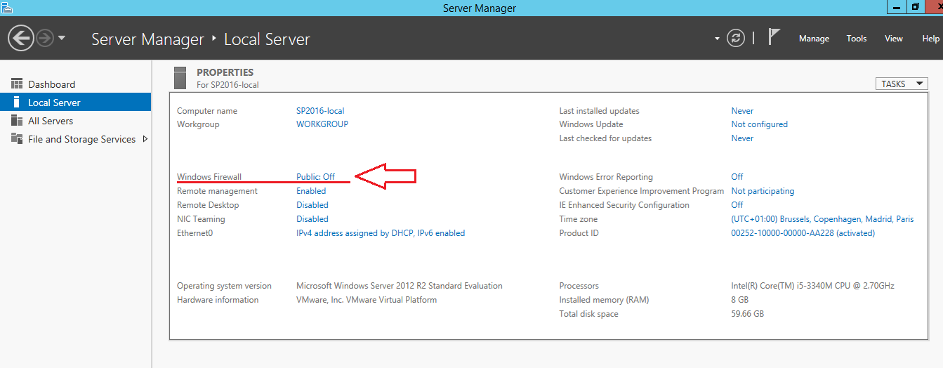Select Local Server in the sidebar
Viewport: 943px width, 368px height.
[75, 103]
